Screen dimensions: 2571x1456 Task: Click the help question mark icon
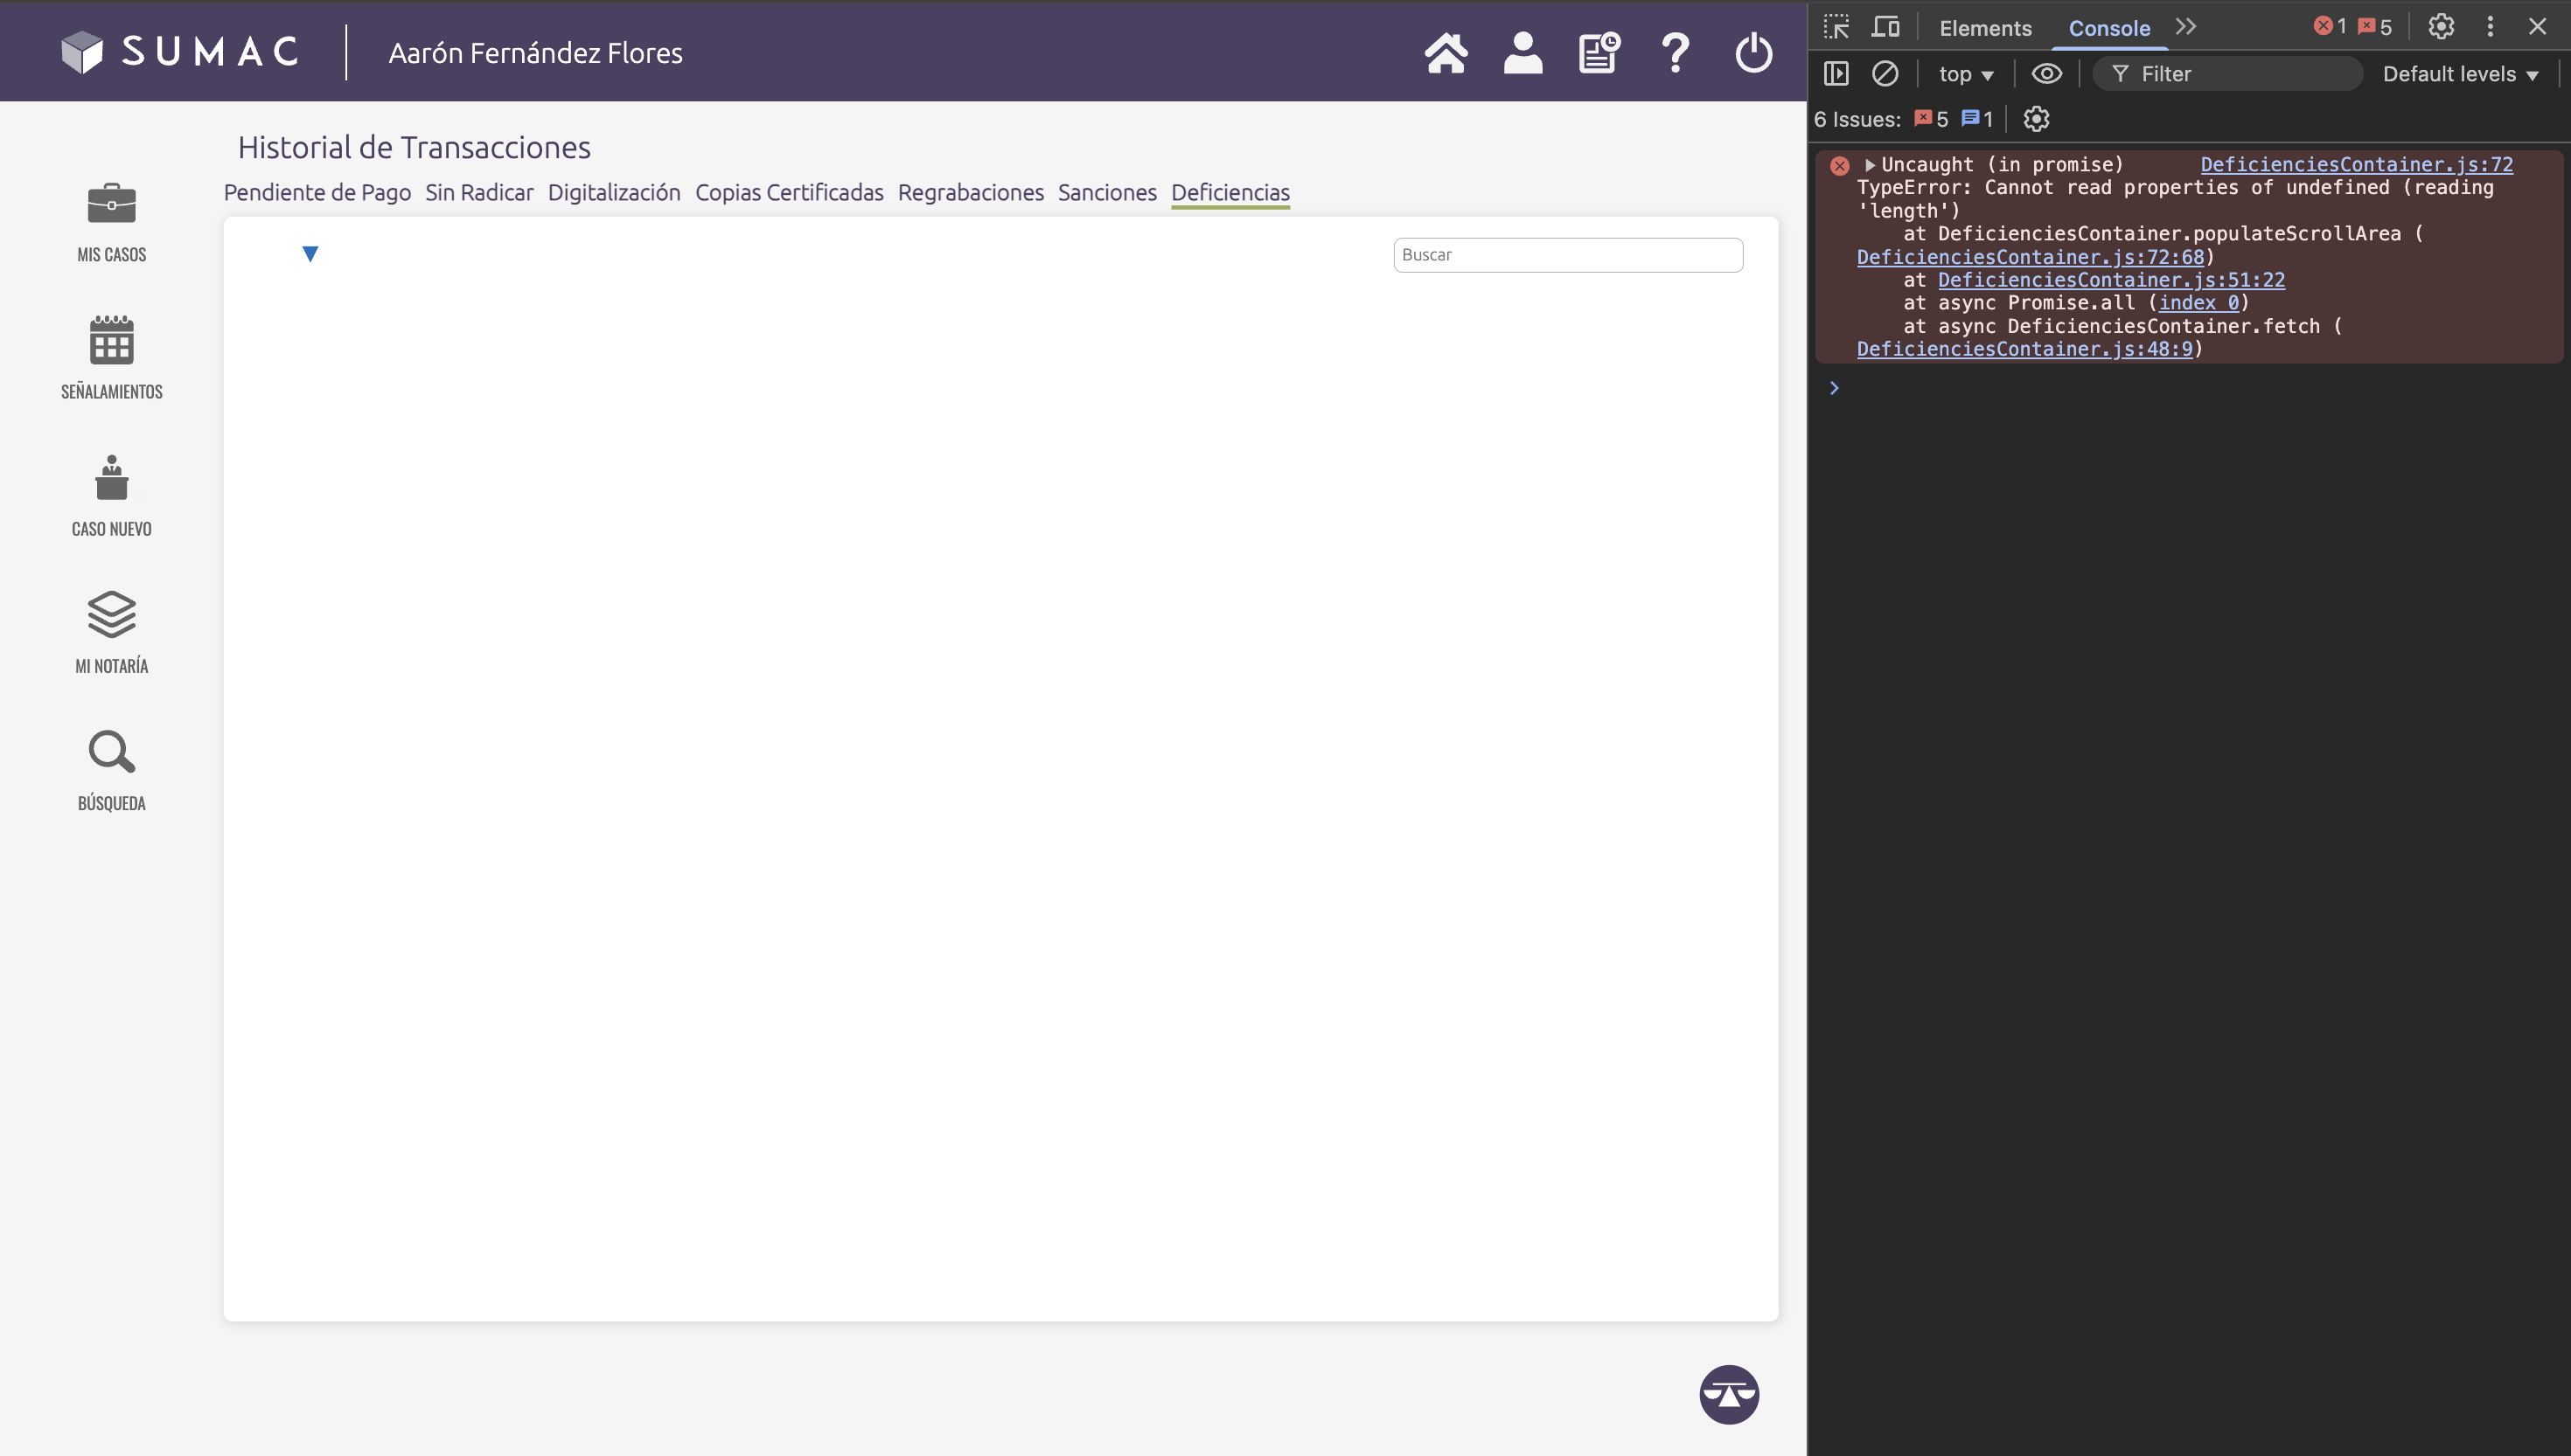pyautogui.click(x=1676, y=53)
